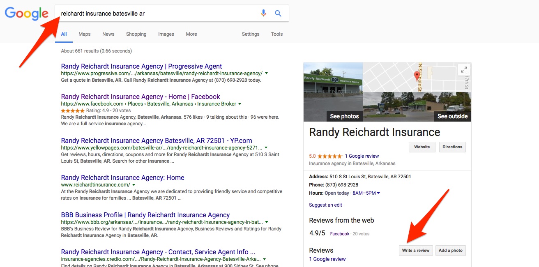Click Suggest an edit link
The width and height of the screenshot is (539, 267).
tap(325, 205)
